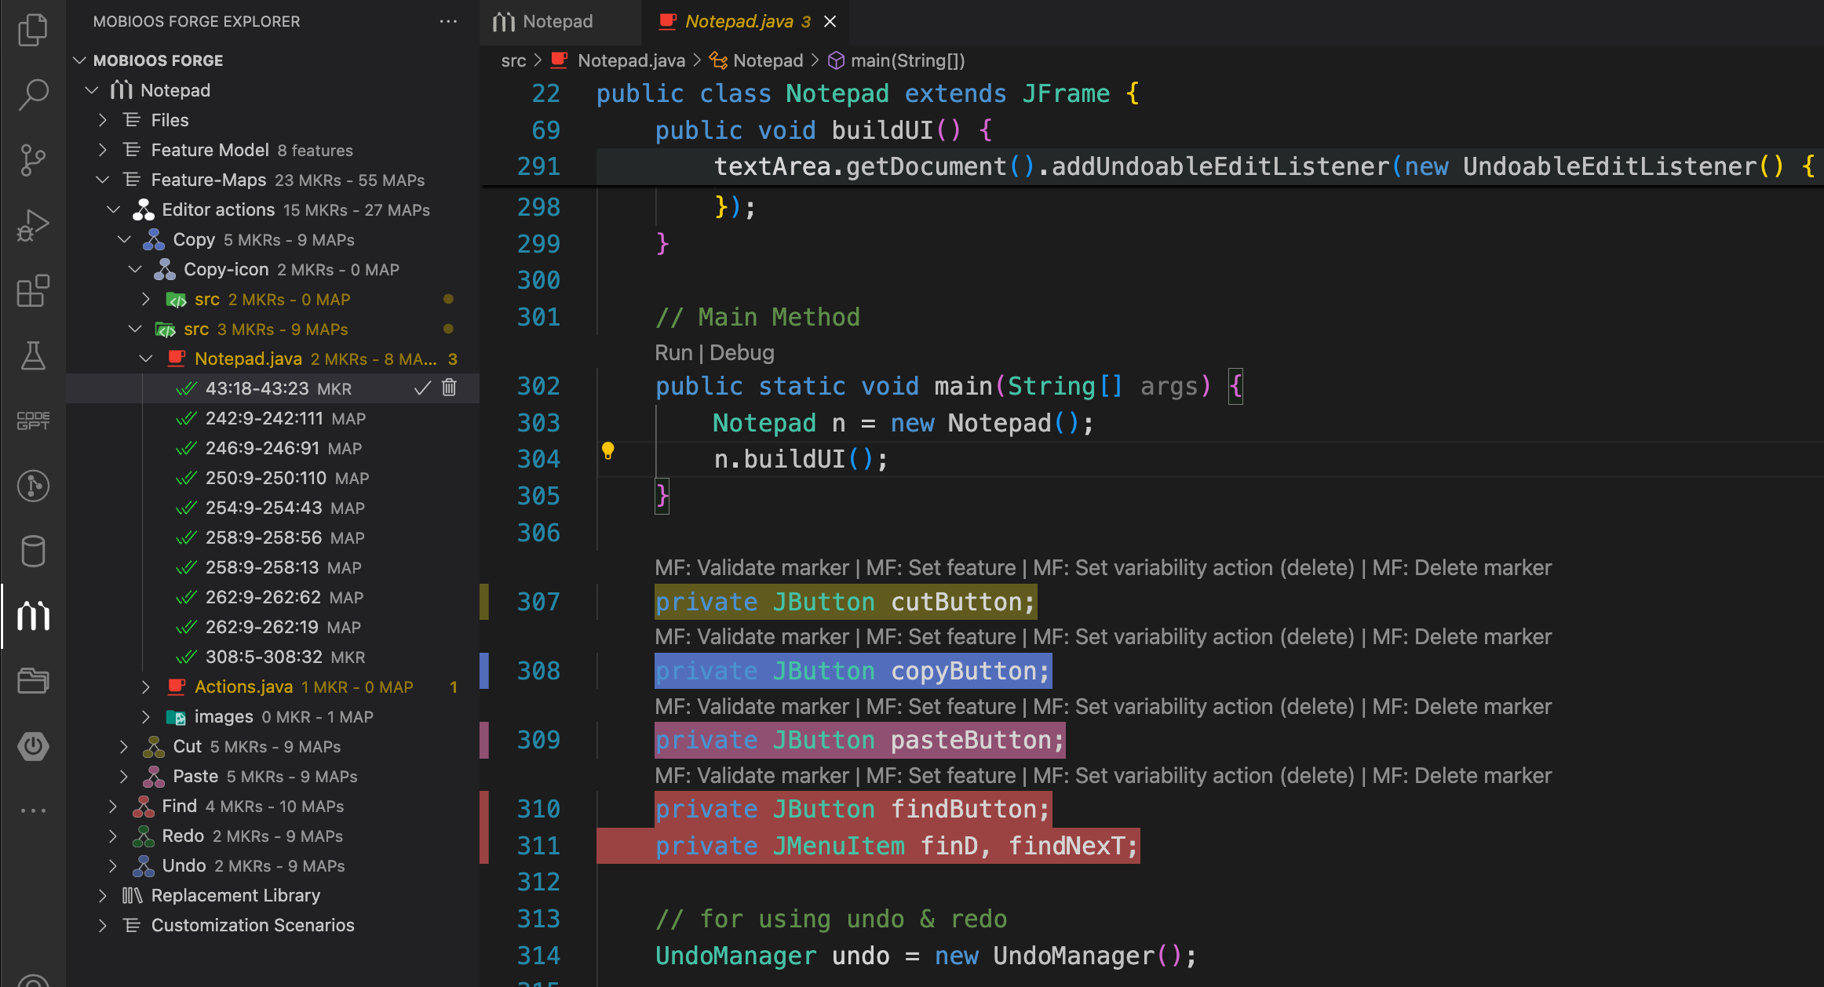Expand the Actions.java node
The image size is (1824, 987).
click(146, 687)
